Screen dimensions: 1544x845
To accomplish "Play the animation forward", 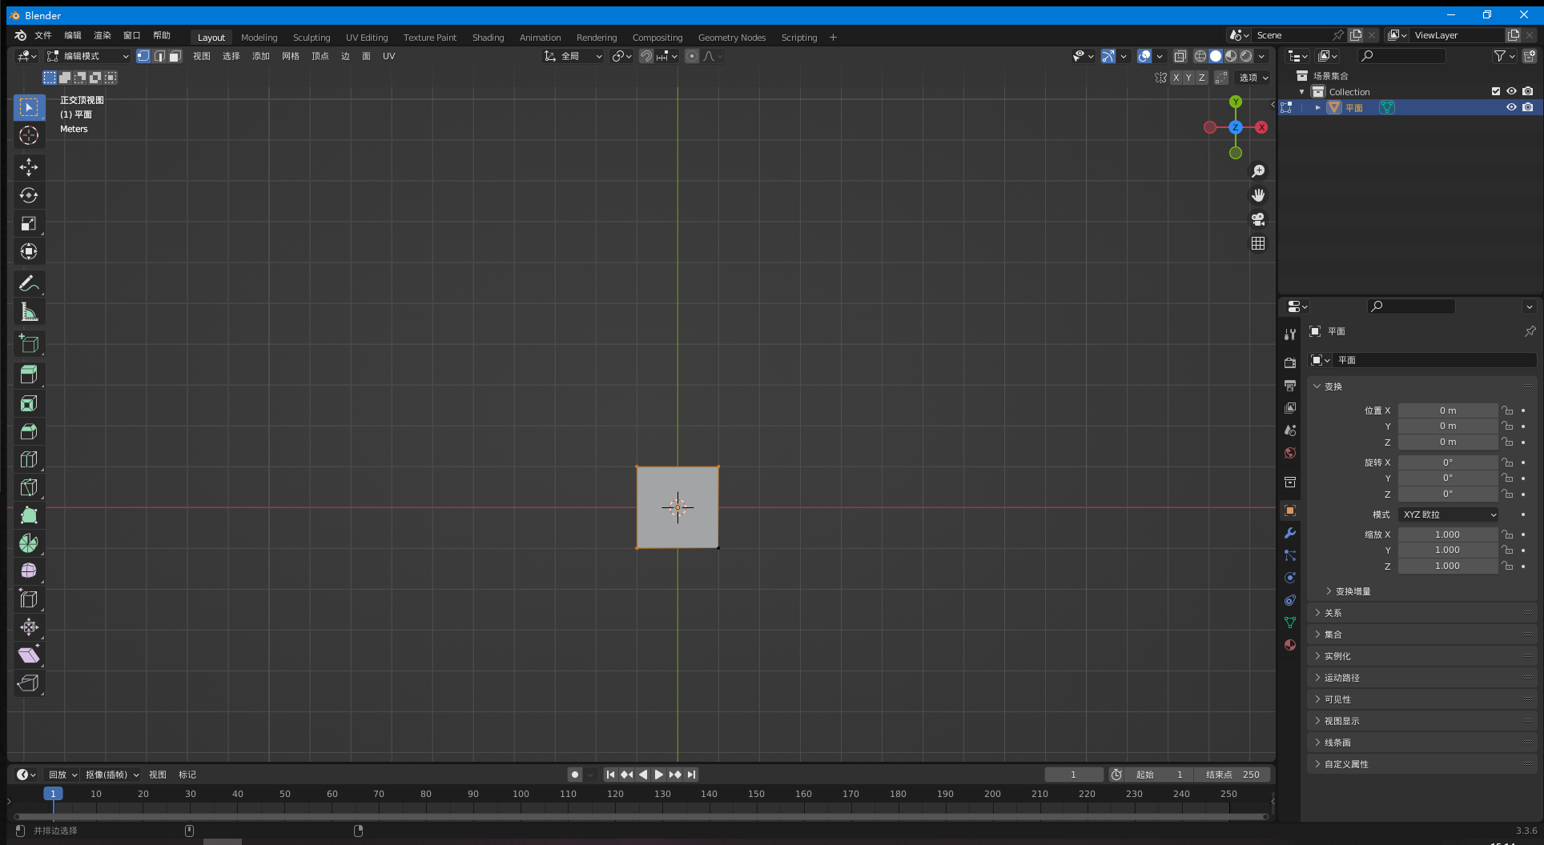I will point(658,775).
